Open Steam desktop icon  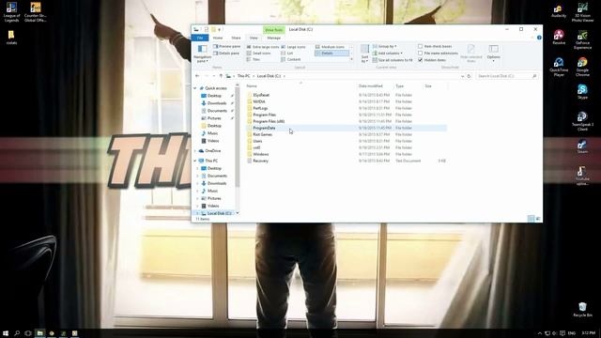coord(582,146)
